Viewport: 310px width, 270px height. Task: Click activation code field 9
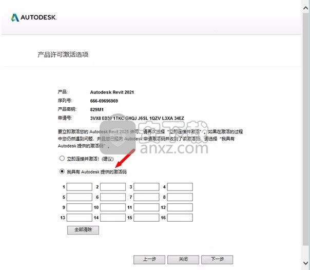click(79, 207)
